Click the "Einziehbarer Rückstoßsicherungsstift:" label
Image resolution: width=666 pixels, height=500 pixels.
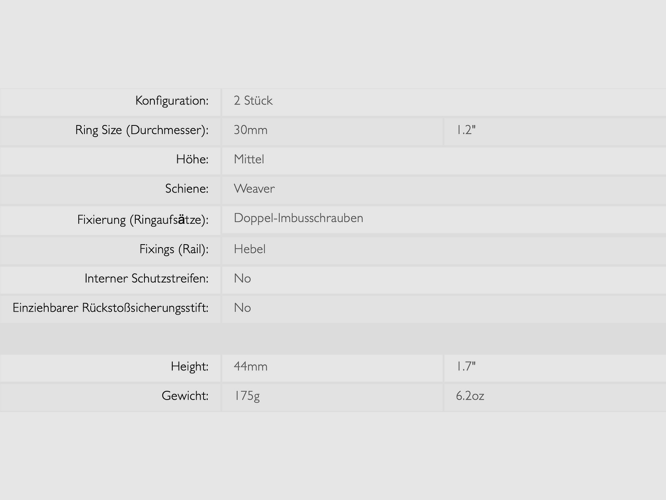110,308
